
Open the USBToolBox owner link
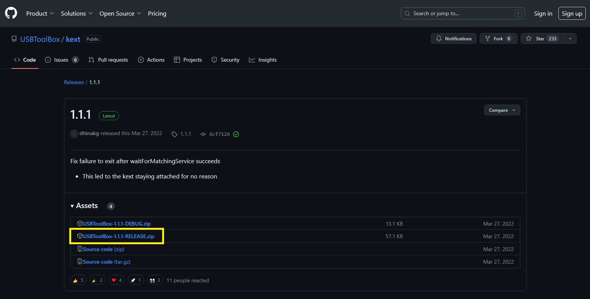[x=40, y=39]
